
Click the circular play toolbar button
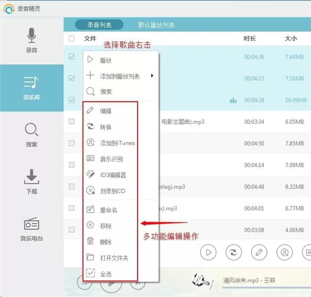pos(208,252)
